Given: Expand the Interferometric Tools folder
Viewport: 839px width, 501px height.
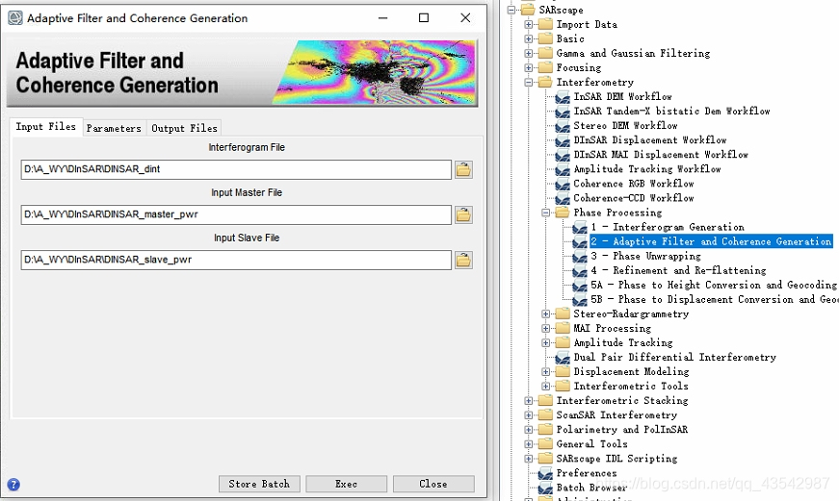Looking at the screenshot, I should click(546, 386).
